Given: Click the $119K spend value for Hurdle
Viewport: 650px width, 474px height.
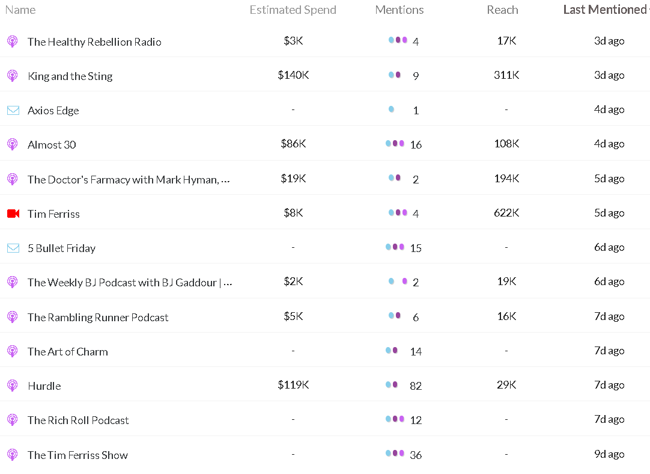Looking at the screenshot, I should 293,385.
